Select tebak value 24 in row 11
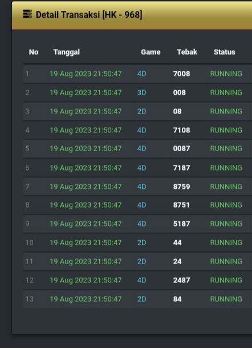The image size is (252, 348). [x=177, y=261]
